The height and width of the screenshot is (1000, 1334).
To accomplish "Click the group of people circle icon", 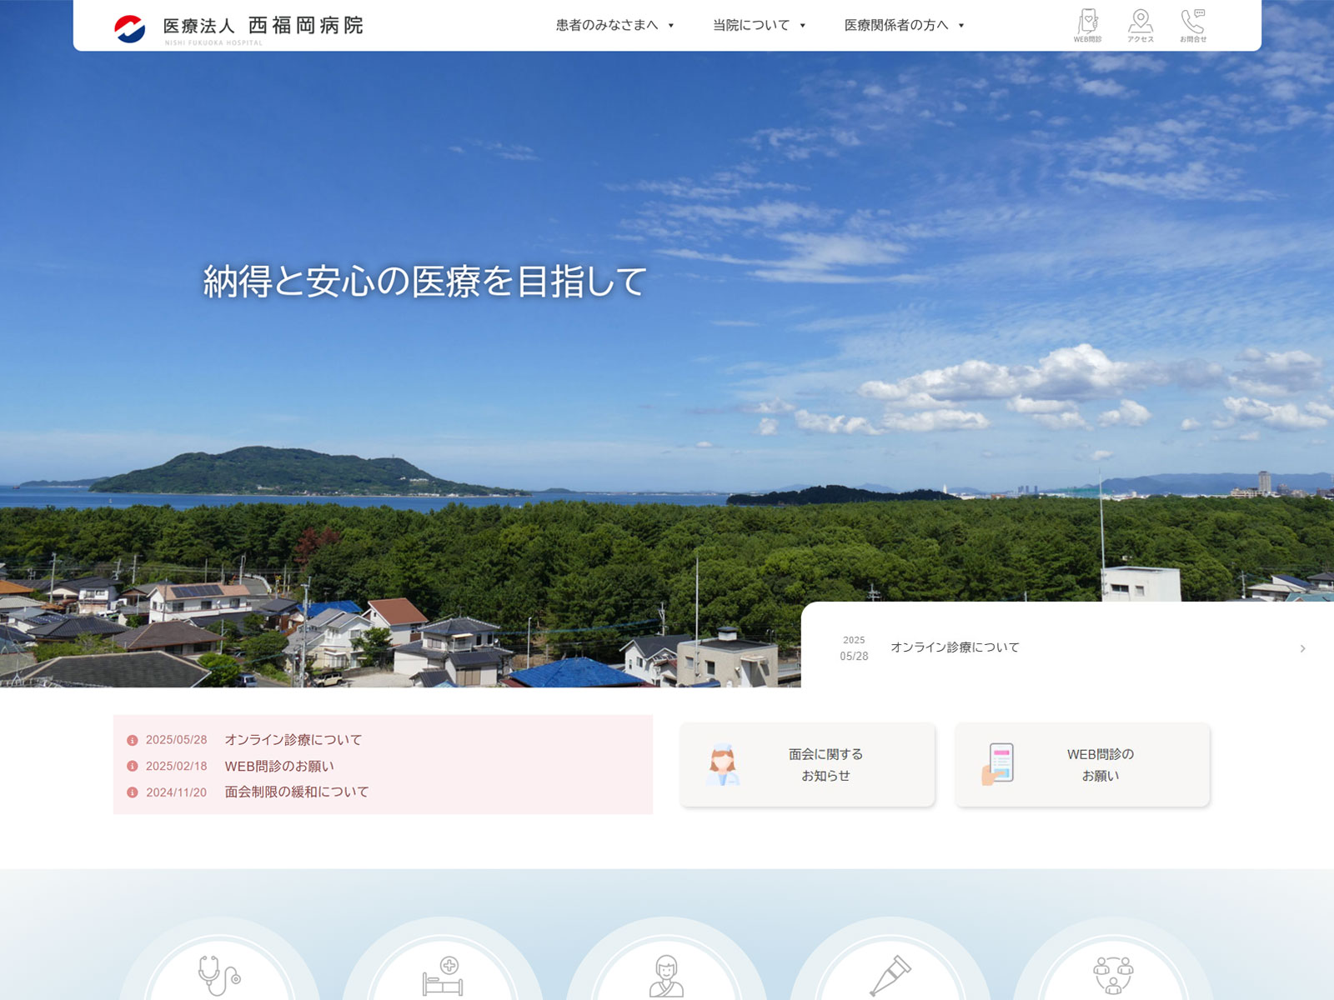I will (x=1113, y=975).
